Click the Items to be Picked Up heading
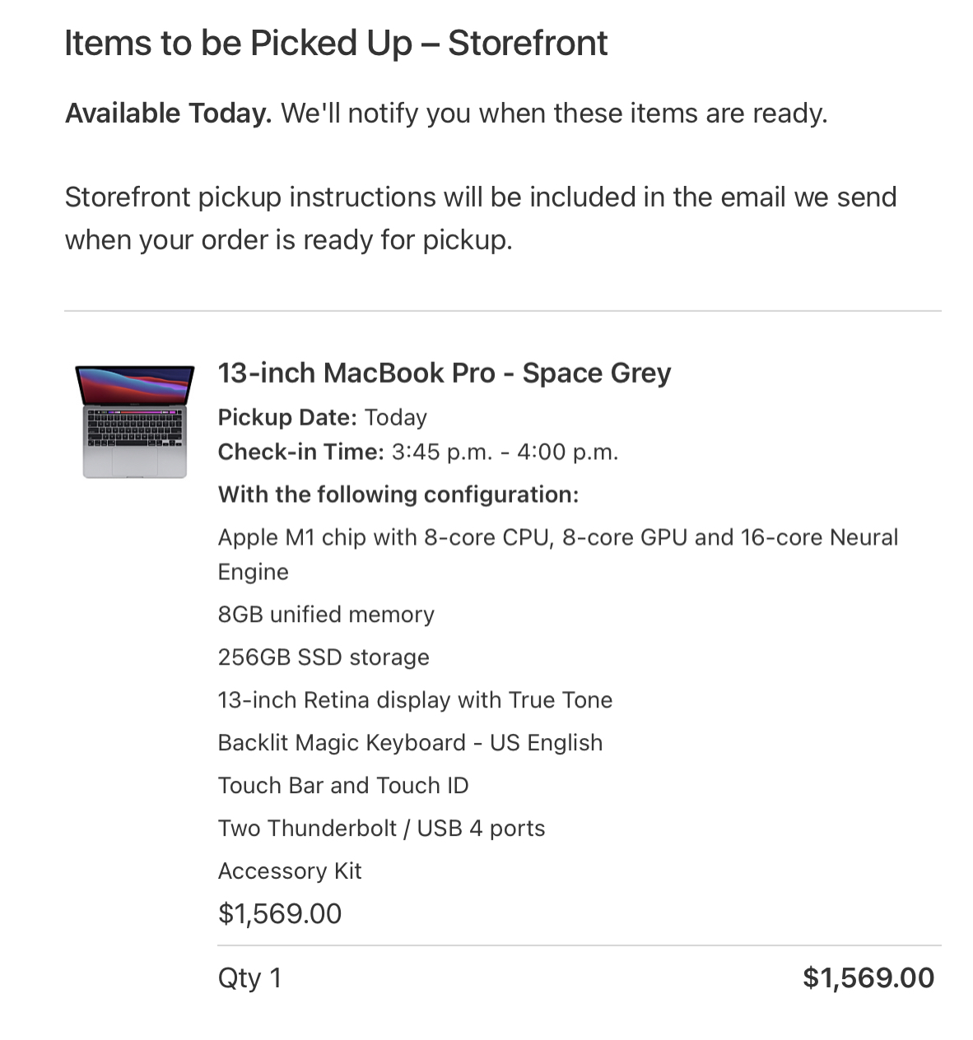This screenshot has width=973, height=1040. pyautogui.click(x=336, y=44)
